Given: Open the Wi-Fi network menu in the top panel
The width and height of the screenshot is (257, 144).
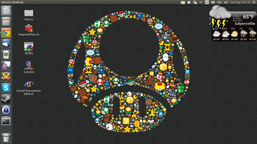Looking at the screenshot, I should tap(201, 2).
